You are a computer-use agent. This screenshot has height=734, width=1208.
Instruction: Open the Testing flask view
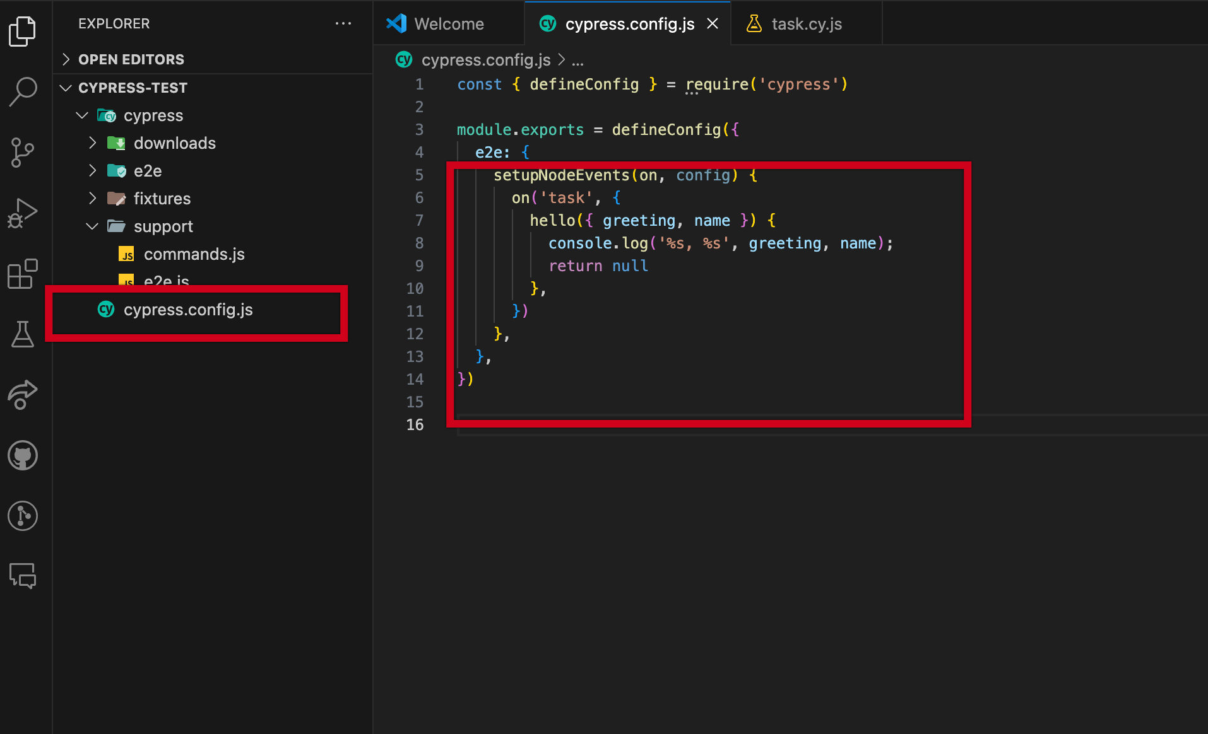point(23,334)
